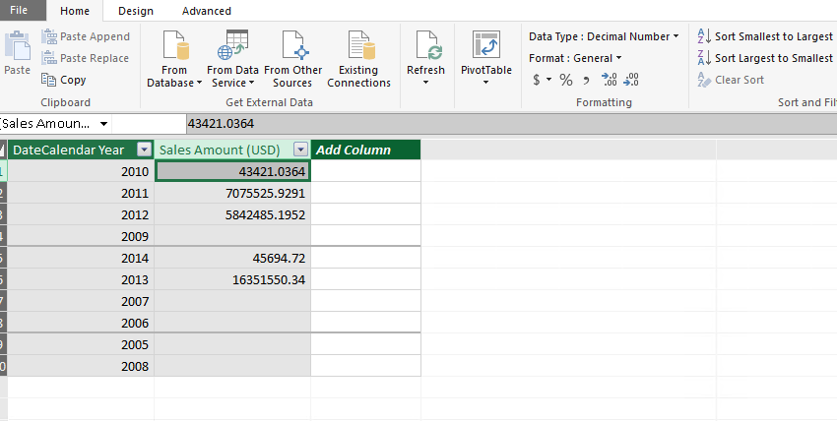Image resolution: width=837 pixels, height=421 pixels.
Task: Open Format General dropdown
Action: click(575, 58)
